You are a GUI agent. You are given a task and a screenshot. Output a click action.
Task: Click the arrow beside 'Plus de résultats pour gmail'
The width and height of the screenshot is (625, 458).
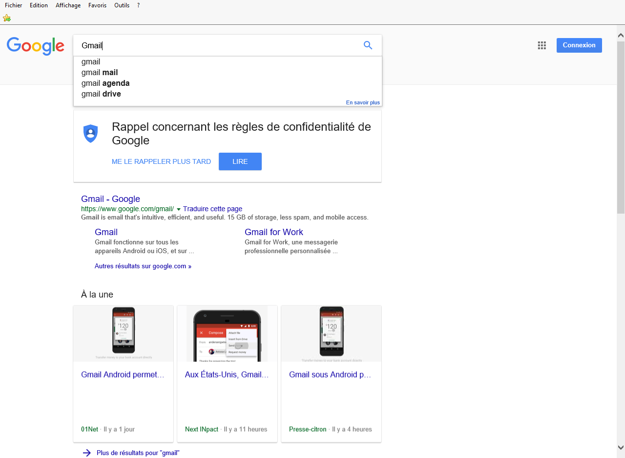(x=87, y=453)
